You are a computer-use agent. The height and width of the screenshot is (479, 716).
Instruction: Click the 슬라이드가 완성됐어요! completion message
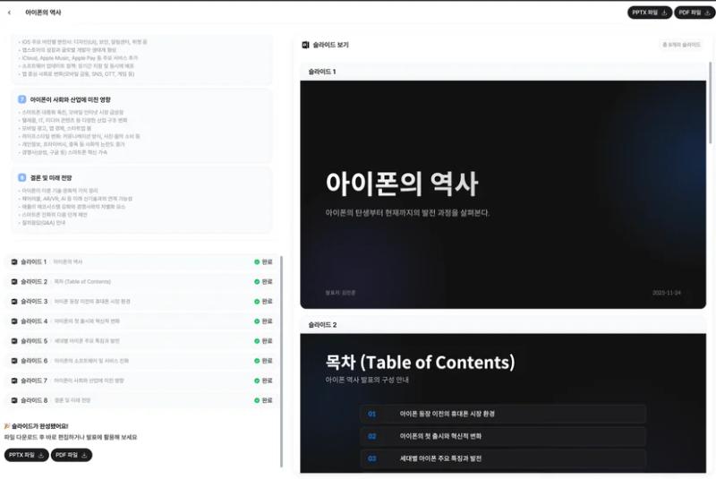click(x=39, y=426)
